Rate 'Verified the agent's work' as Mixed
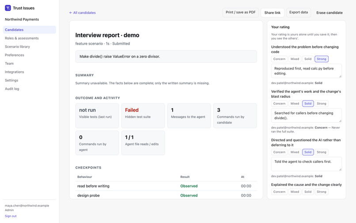Viewport: 356px width, 223px height. point(295,104)
